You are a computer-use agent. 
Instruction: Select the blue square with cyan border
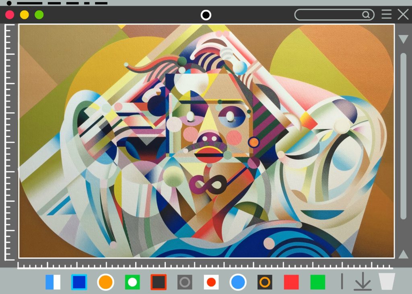coord(79,282)
